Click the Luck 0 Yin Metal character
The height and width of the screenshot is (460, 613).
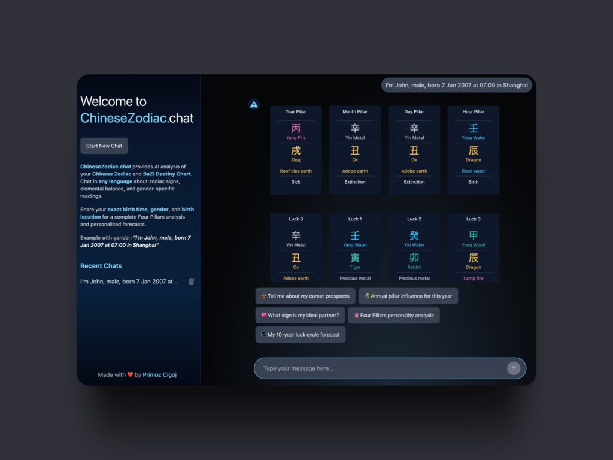(296, 235)
